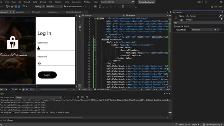This screenshot has height=126, width=224.
Task: Click the Clear All icon in Output panel
Action: pyautogui.click(x=78, y=97)
